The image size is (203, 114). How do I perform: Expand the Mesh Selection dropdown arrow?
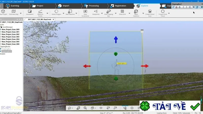143,13
